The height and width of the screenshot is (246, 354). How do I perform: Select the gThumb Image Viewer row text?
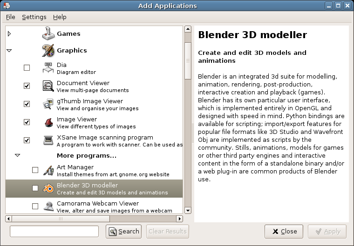coord(97,105)
